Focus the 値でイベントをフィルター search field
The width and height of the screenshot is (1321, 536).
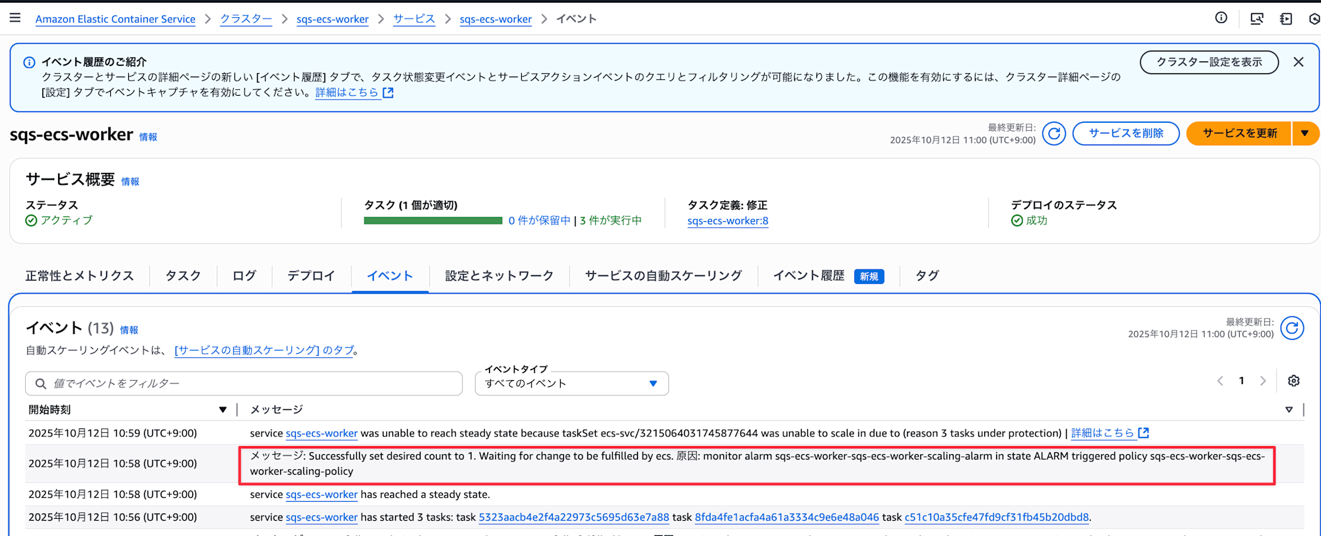244,384
